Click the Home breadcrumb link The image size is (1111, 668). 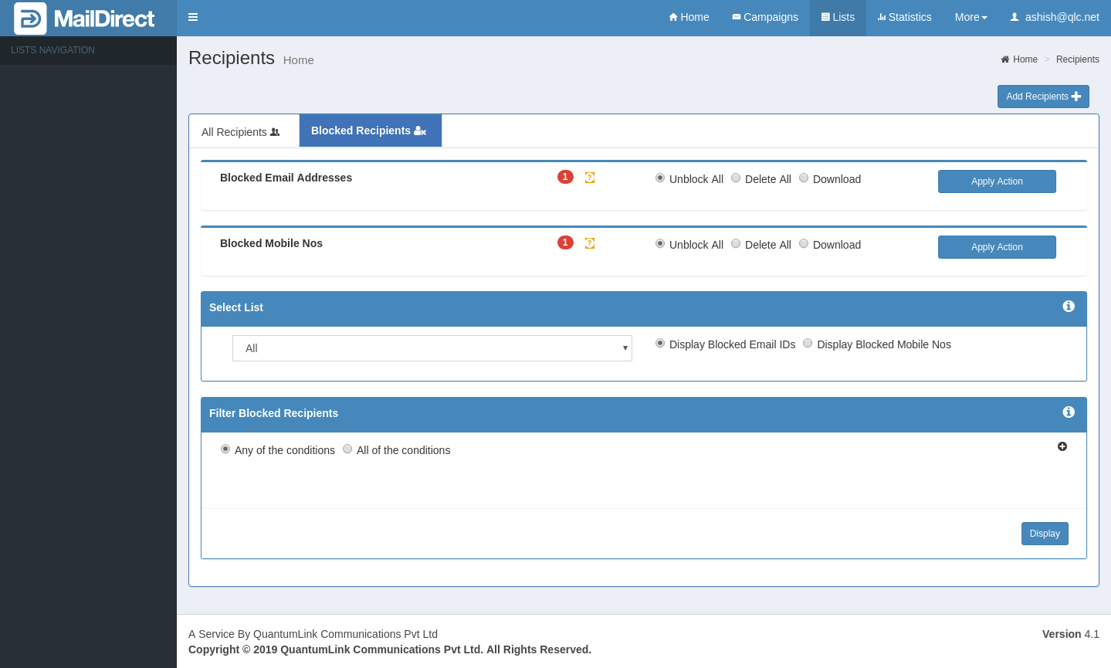coord(1025,59)
